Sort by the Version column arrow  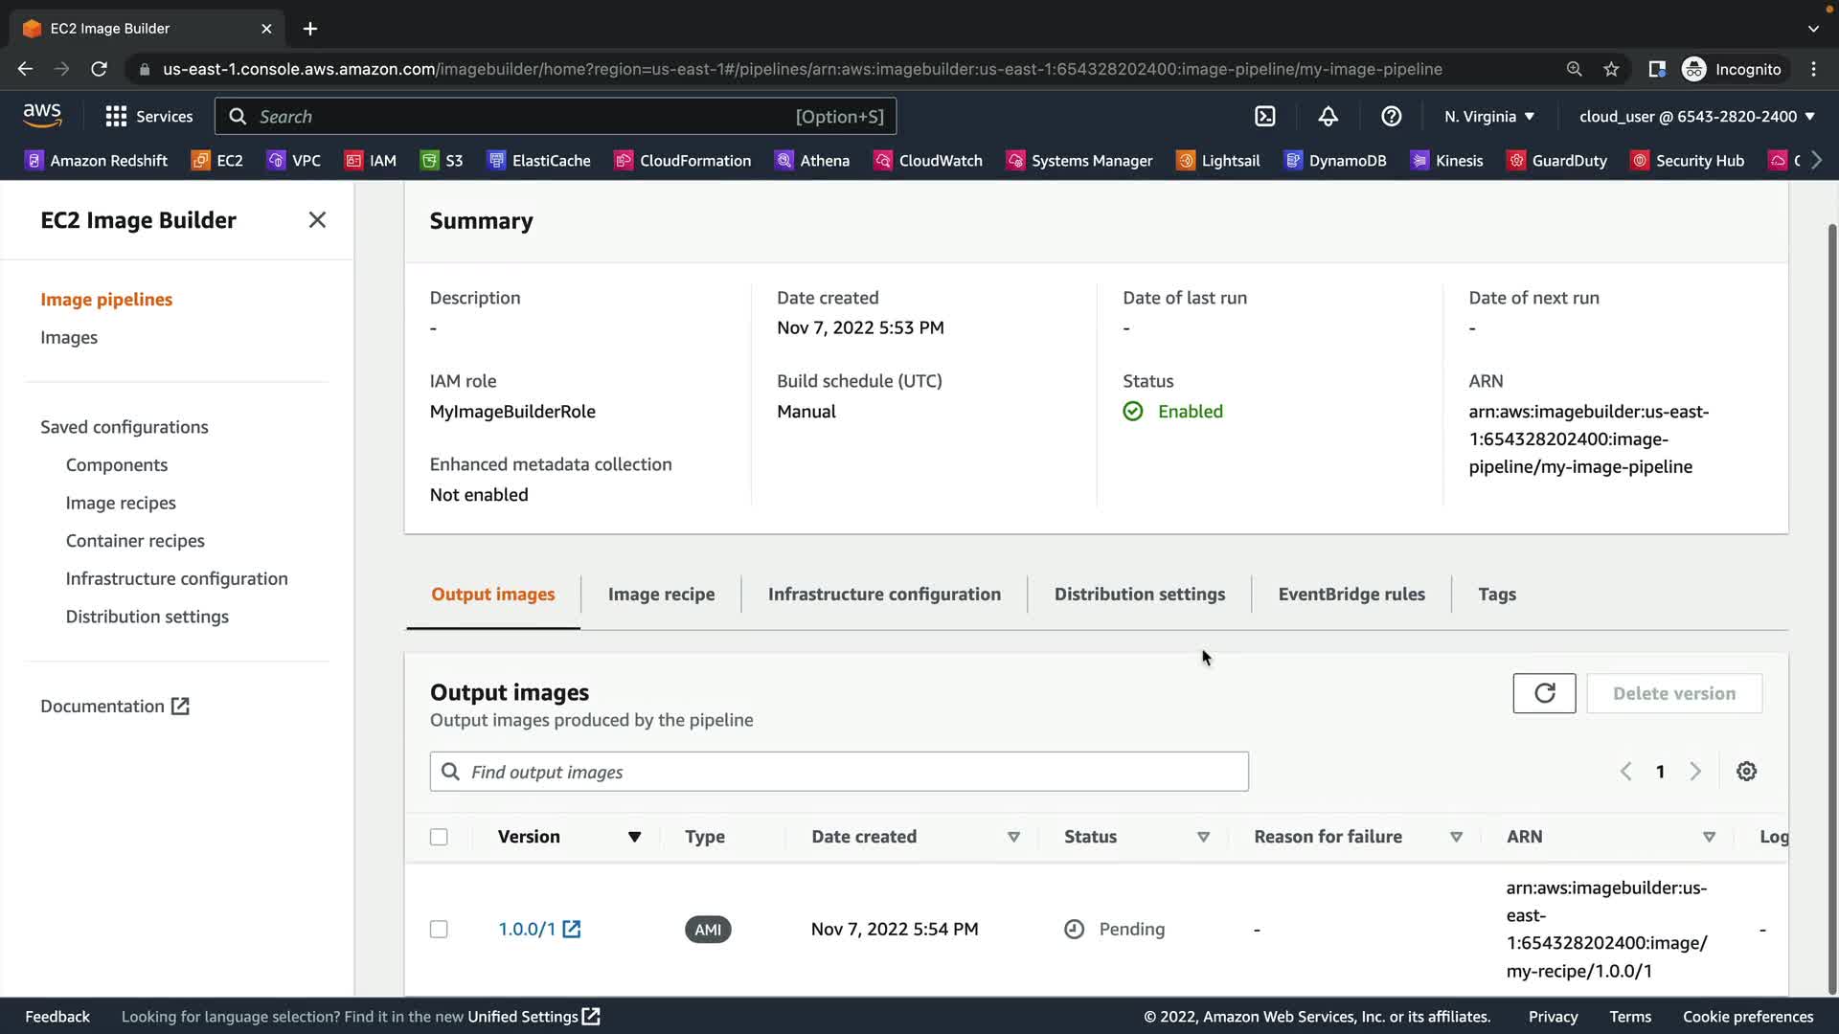634,837
